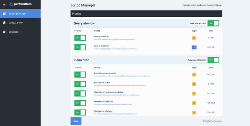Click the Perfmatters logo
The height and width of the screenshot is (126, 250).
(x=20, y=4)
